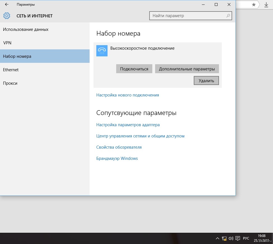
Task: Click the Дополнительные параметры button
Action: [187, 69]
